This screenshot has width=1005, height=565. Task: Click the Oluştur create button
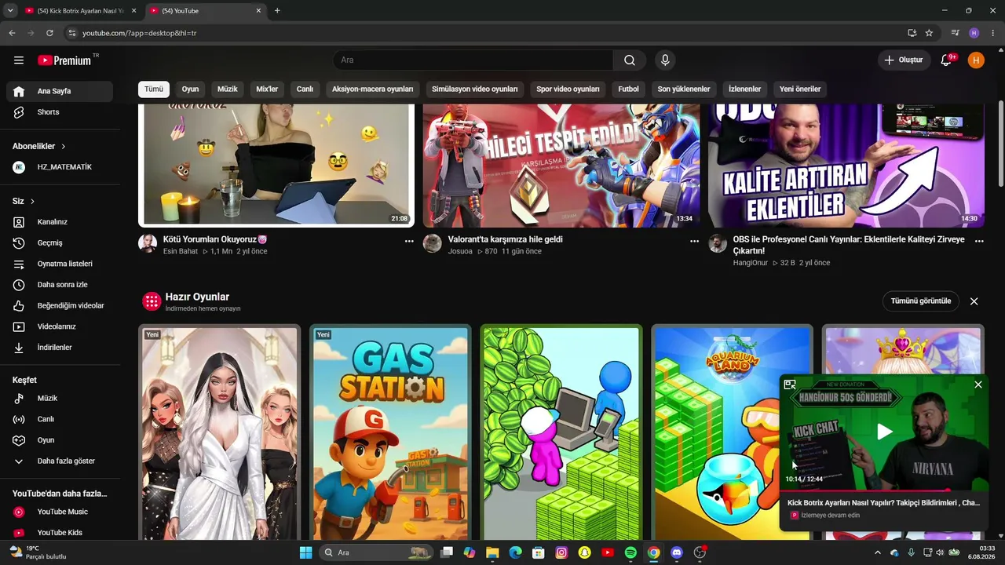tap(904, 60)
